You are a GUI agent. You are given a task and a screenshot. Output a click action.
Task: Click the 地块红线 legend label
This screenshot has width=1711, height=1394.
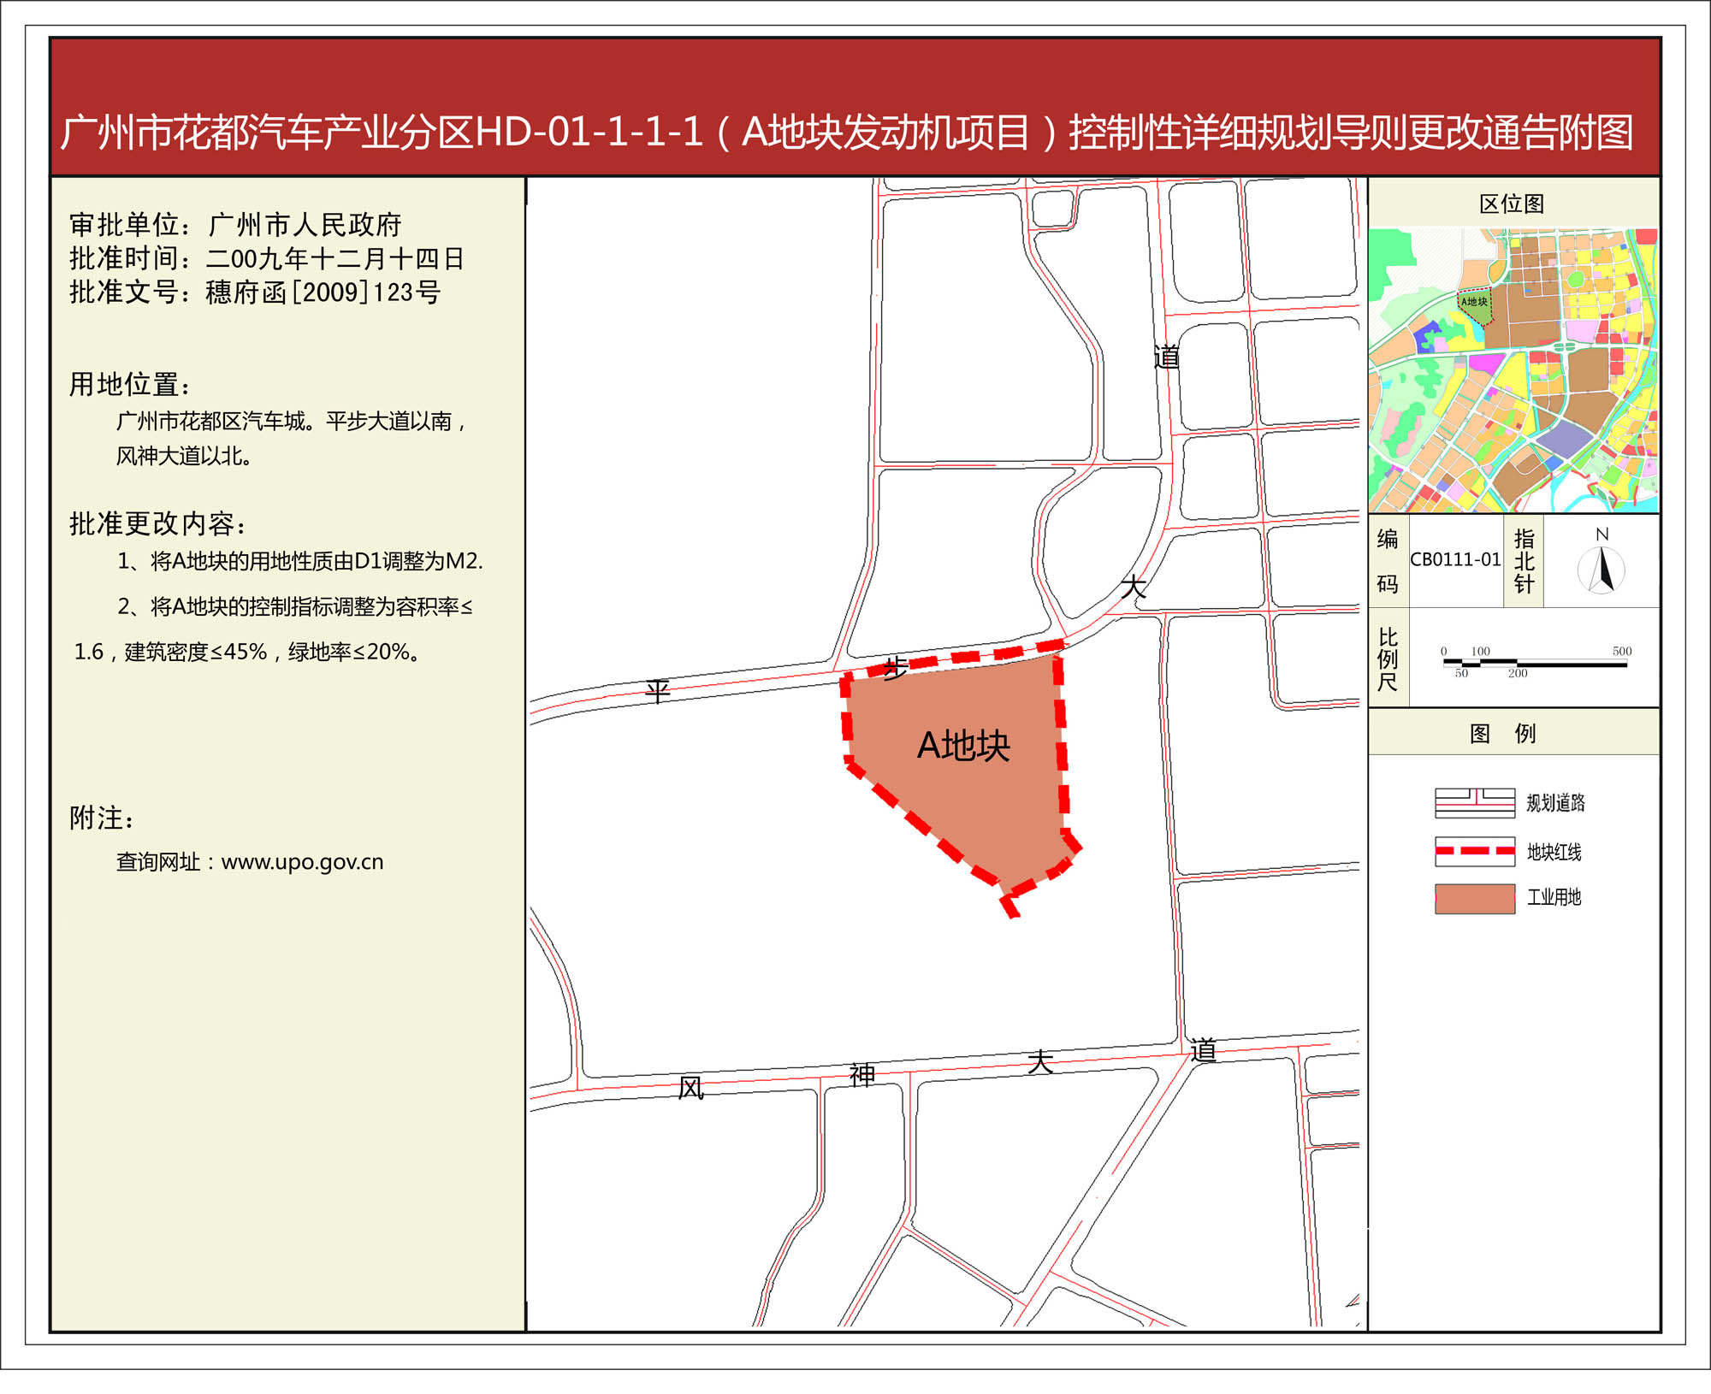click(x=1554, y=852)
